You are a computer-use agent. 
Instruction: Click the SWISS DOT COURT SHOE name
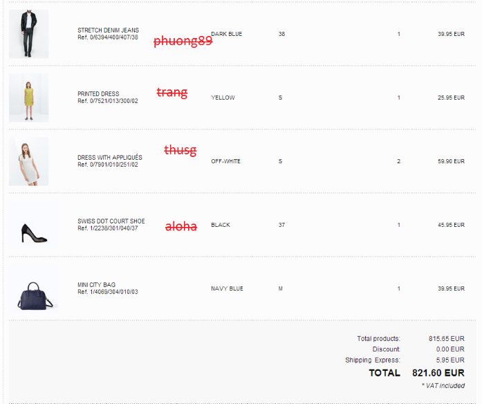pos(111,221)
